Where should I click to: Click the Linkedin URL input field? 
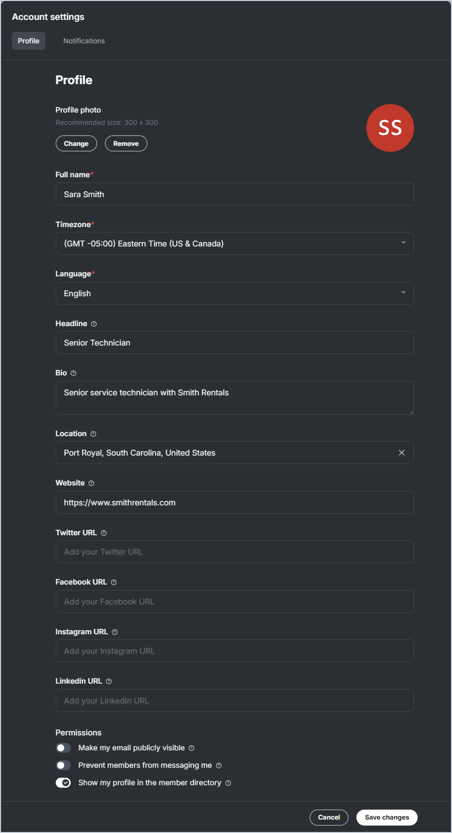pyautogui.click(x=234, y=701)
